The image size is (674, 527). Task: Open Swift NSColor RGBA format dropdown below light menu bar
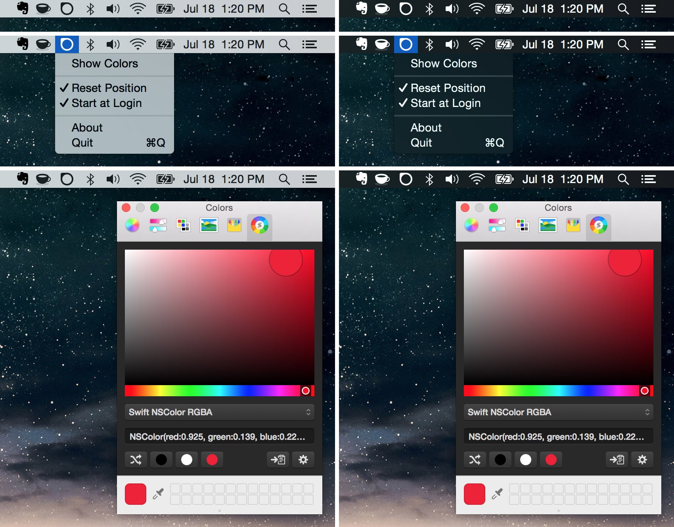point(220,412)
